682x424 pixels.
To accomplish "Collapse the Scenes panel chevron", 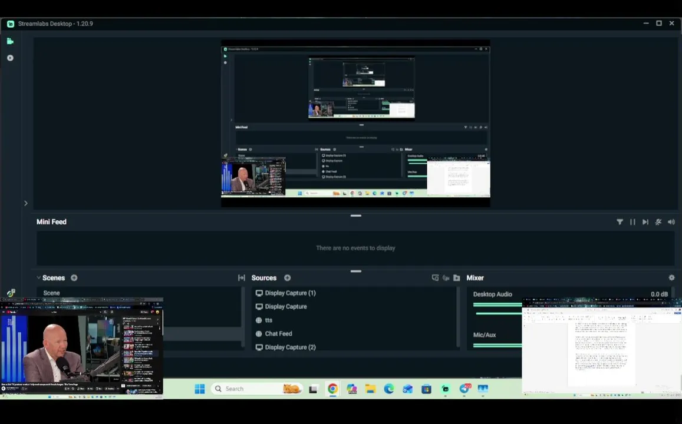I will tap(39, 277).
